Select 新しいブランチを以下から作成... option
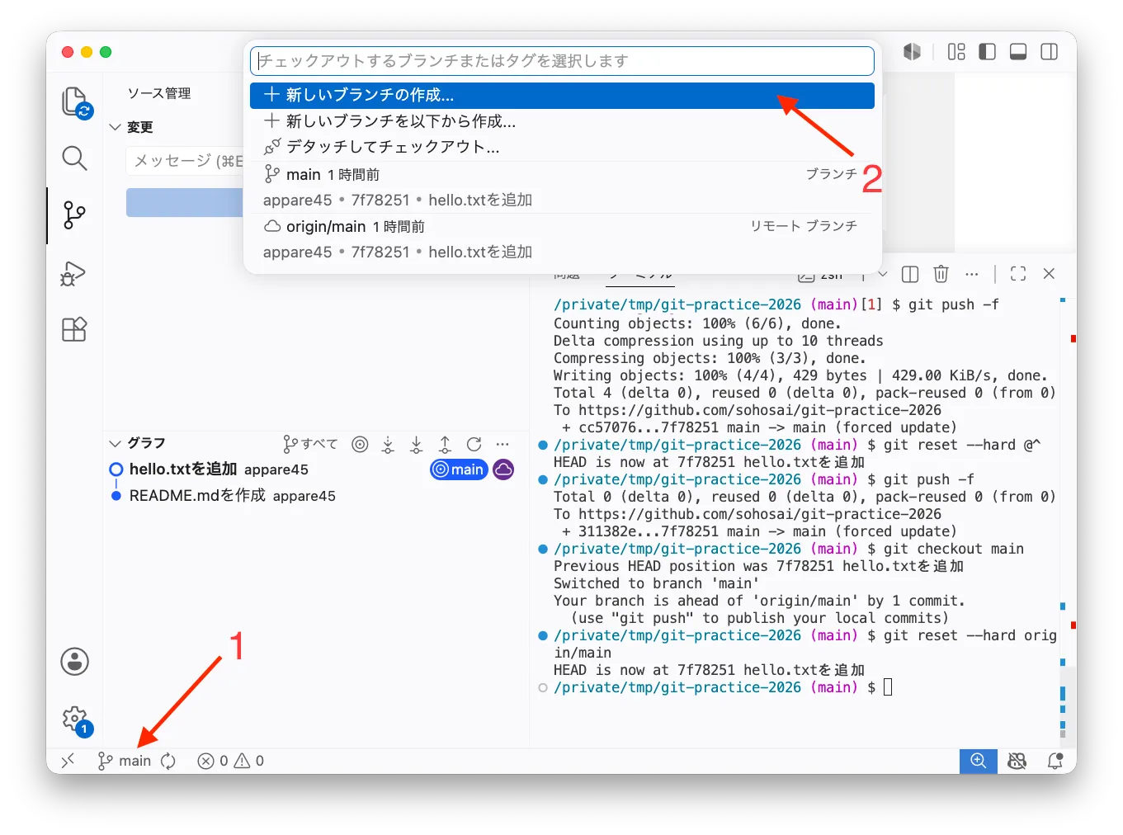The image size is (1123, 835). [x=562, y=121]
